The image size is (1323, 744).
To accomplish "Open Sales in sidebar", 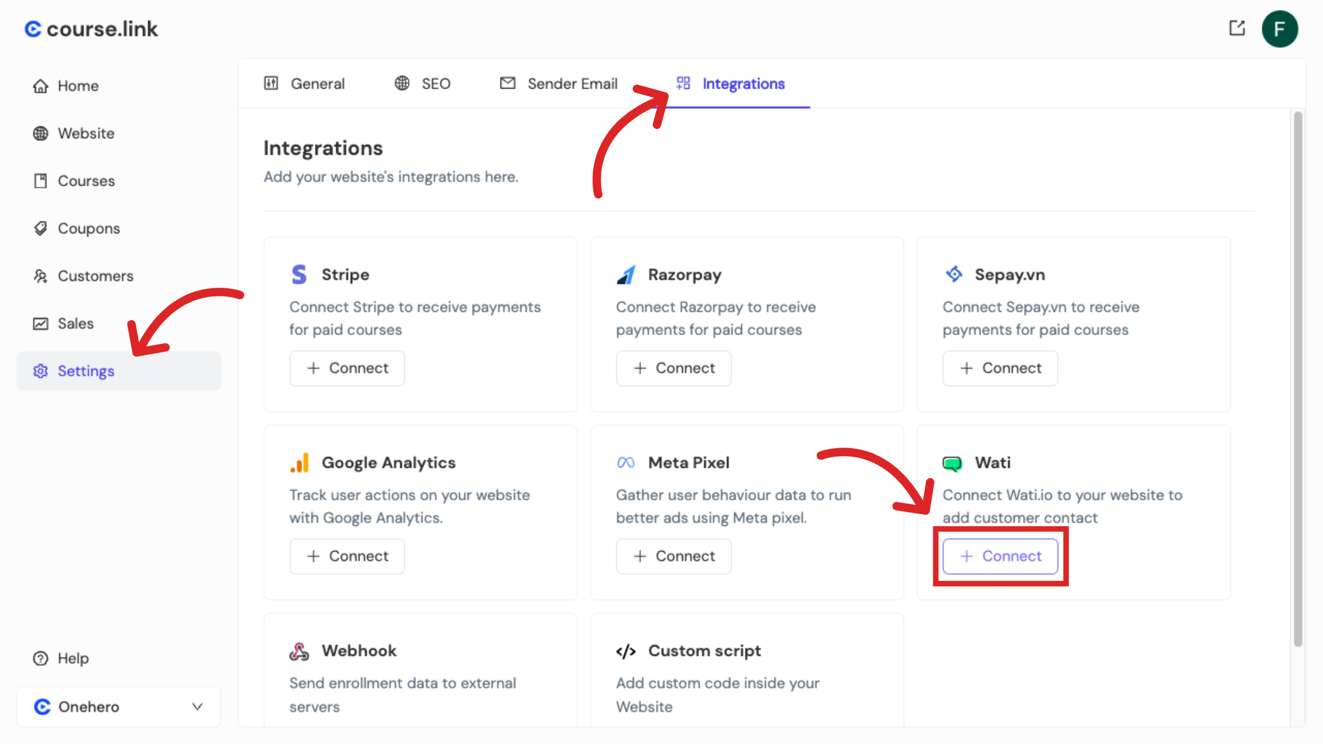I will coord(76,324).
